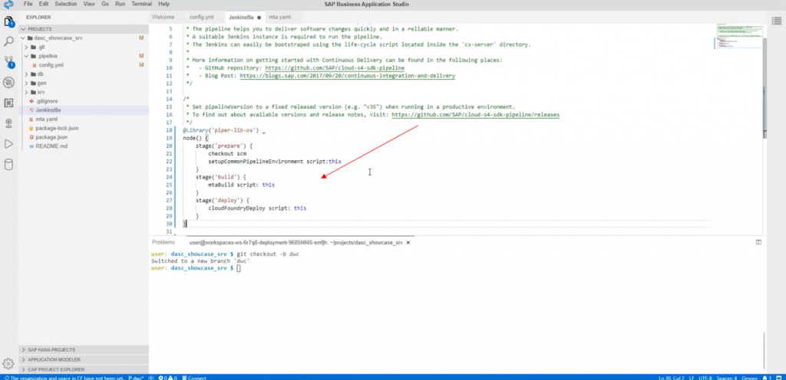Screen dimensions: 786x380
Task: Change the LF line ending setting
Action: tap(692, 378)
